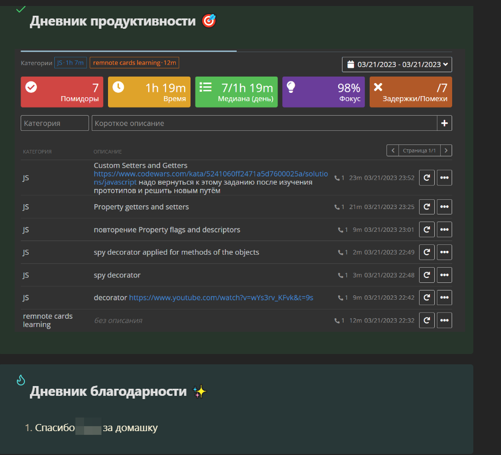Toggle remnote cards learning category filter
Image resolution: width=501 pixels, height=455 pixels.
(x=134, y=63)
